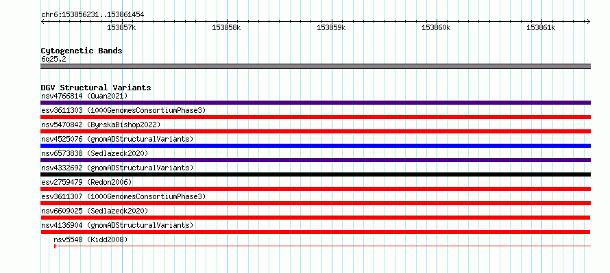Click the red bar under nsv6609025
The width and height of the screenshot is (610, 273).
(315, 218)
